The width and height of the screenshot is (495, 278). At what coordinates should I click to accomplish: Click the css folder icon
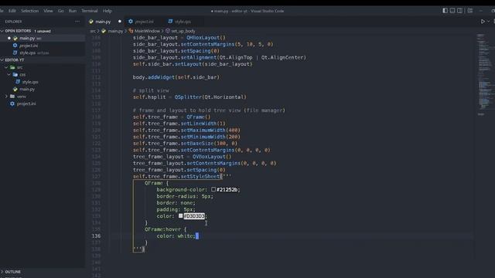point(15,75)
